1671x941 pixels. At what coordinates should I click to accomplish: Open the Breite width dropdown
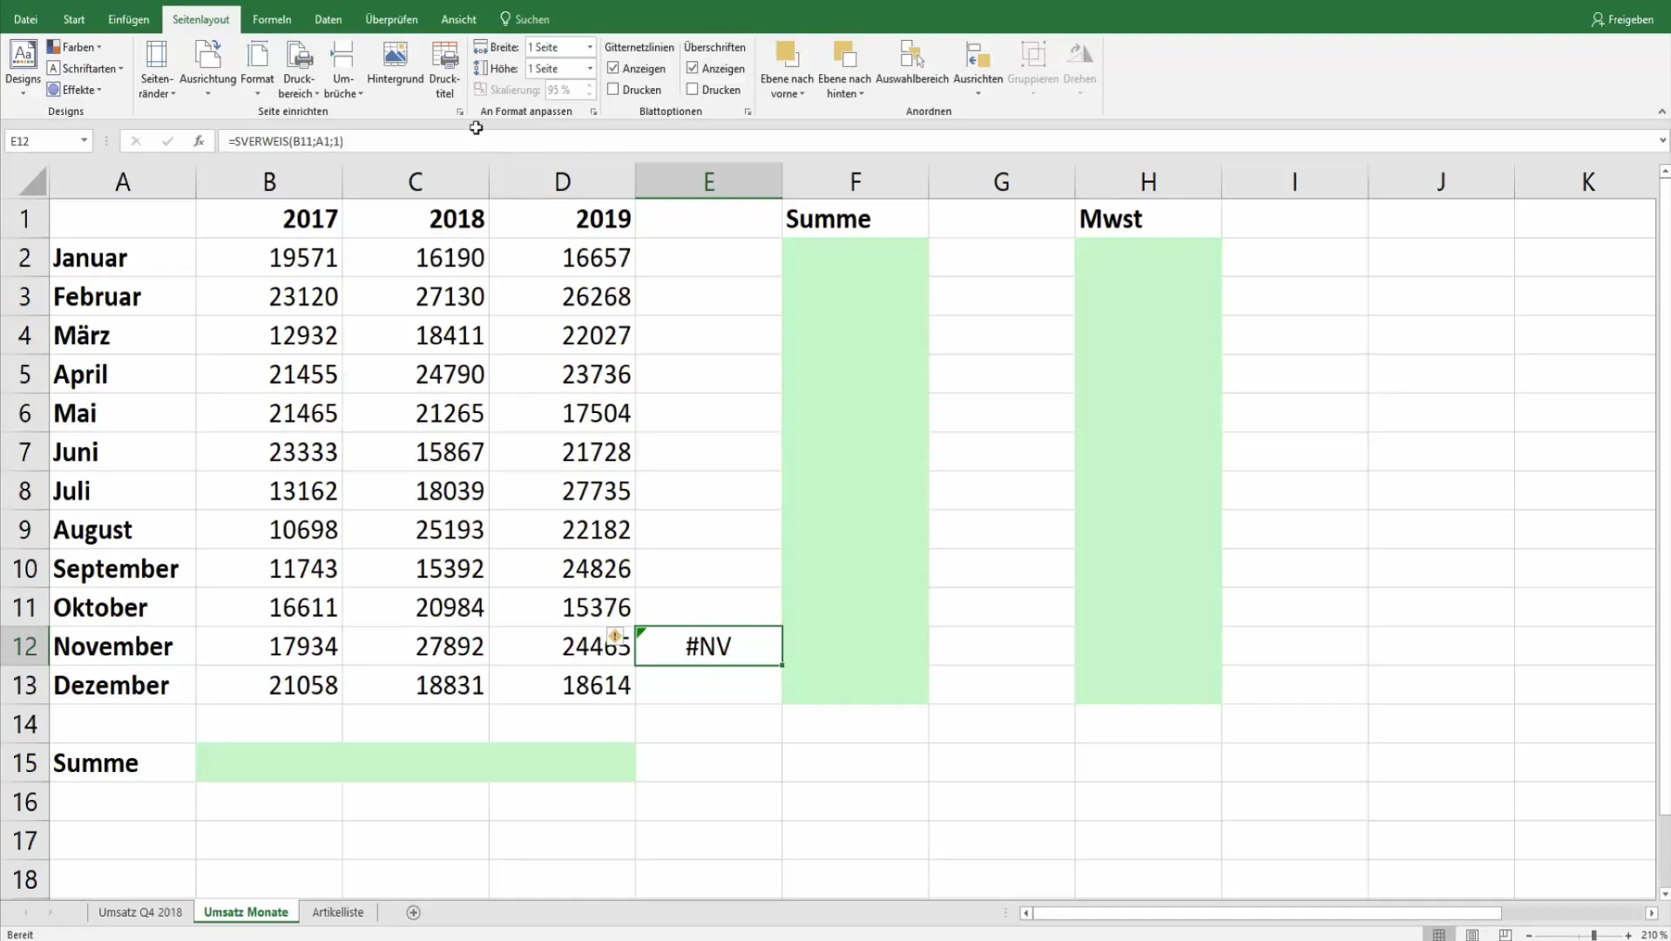590,47
